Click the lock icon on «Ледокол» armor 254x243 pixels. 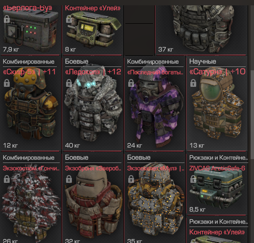[x=69, y=83]
